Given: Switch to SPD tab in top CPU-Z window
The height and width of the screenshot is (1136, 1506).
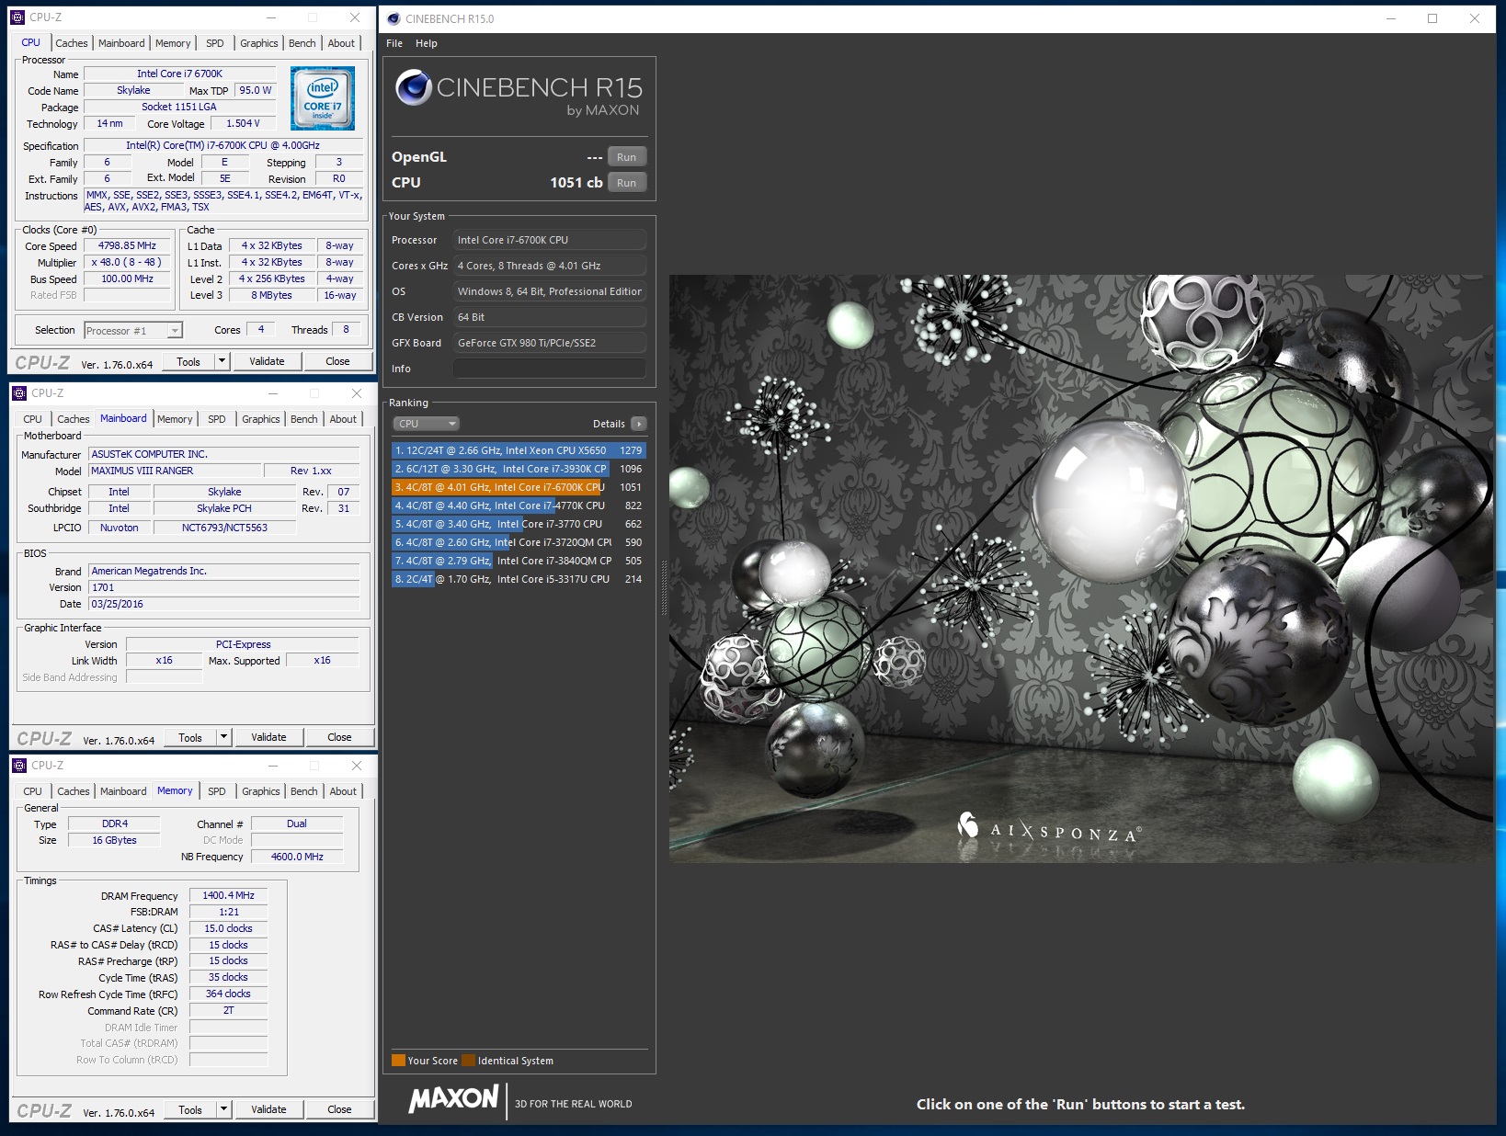Looking at the screenshot, I should coord(215,43).
